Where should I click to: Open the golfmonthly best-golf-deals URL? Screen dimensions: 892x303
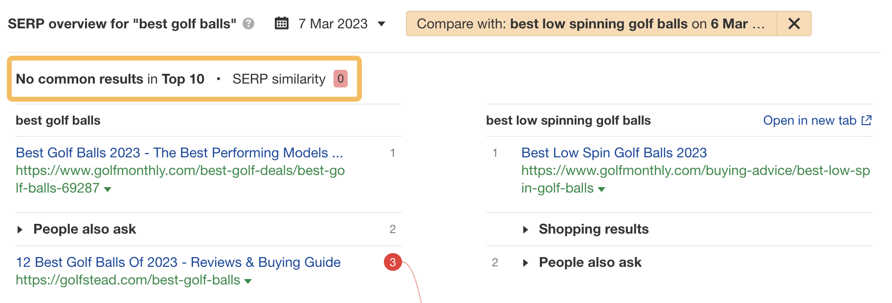click(180, 179)
